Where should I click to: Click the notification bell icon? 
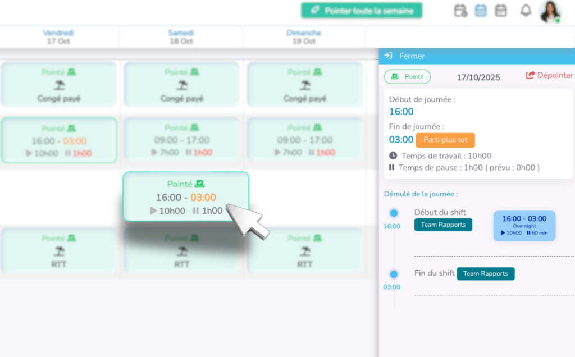point(526,11)
